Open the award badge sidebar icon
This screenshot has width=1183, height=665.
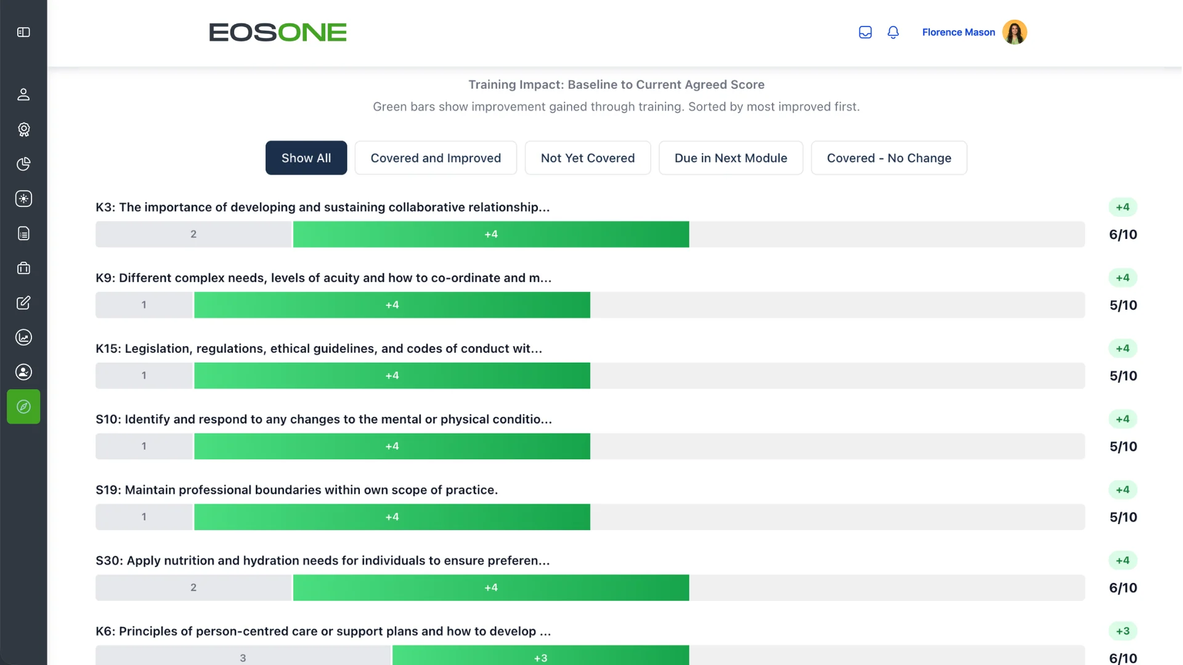(23, 129)
